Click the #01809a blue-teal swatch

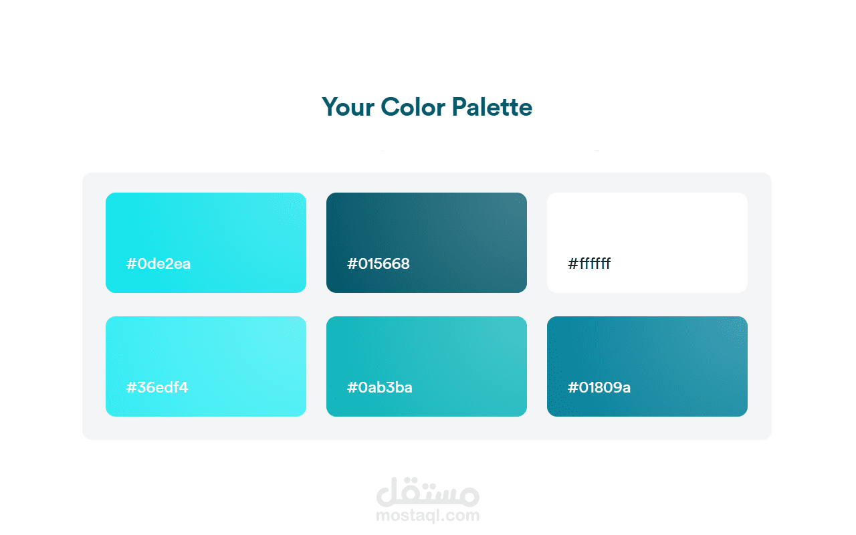click(x=647, y=351)
